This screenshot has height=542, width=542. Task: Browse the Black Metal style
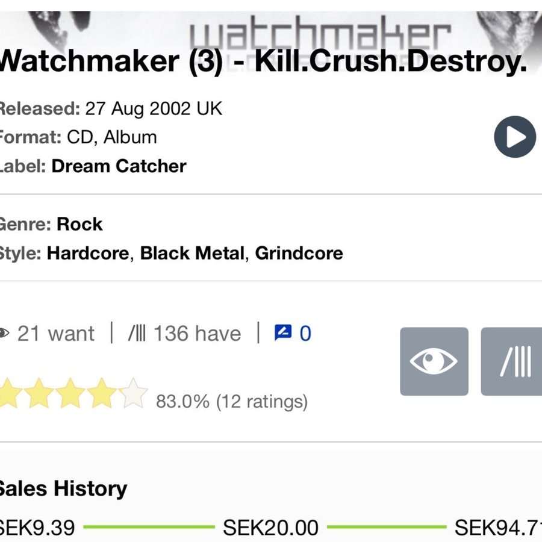coord(192,253)
